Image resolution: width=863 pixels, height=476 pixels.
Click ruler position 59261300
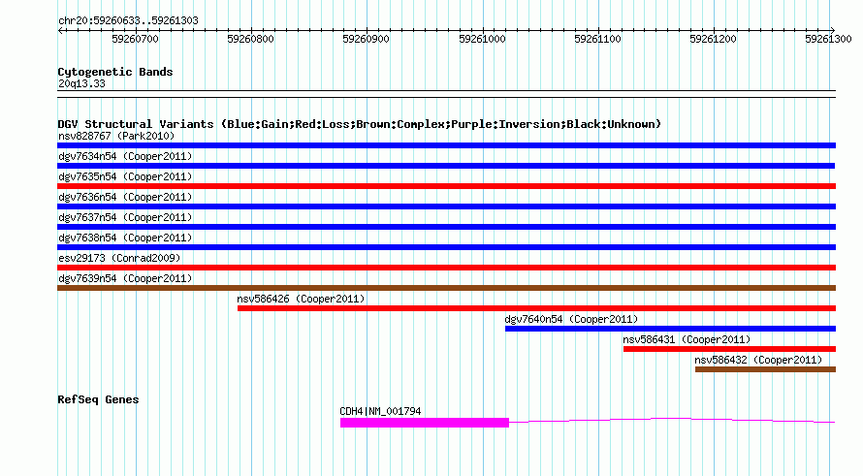[x=828, y=39]
